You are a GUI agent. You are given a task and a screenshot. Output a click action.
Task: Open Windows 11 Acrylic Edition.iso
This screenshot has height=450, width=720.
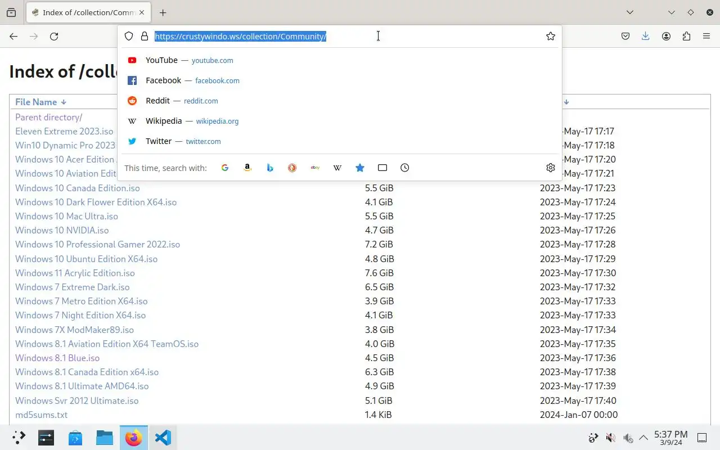(x=75, y=273)
